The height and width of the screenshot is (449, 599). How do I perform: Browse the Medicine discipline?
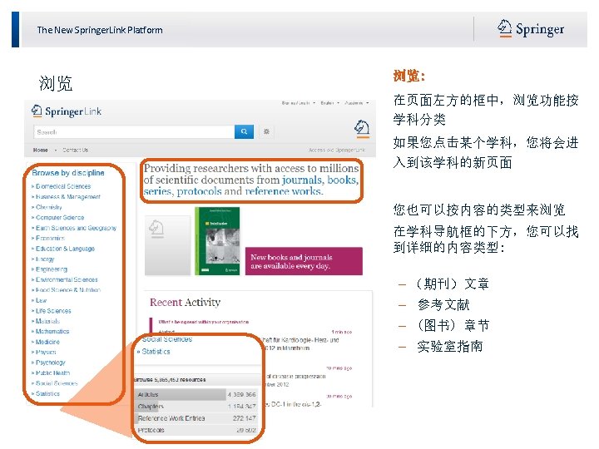pyautogui.click(x=47, y=342)
